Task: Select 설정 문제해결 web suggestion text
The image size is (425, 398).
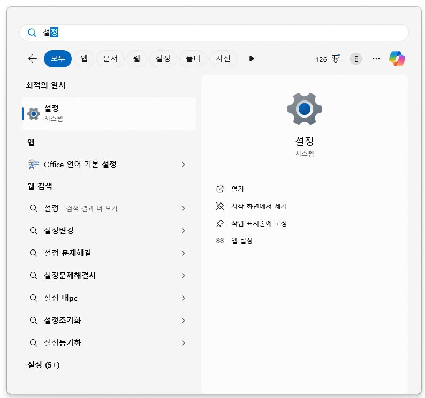Action: pos(67,253)
